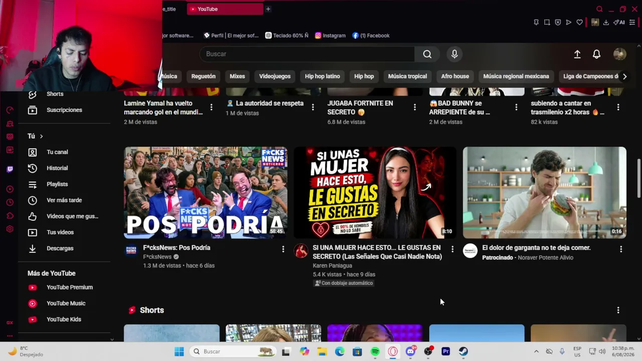The width and height of the screenshot is (642, 361).
Task: Open the Opera AI assistant button
Action: tap(619, 23)
